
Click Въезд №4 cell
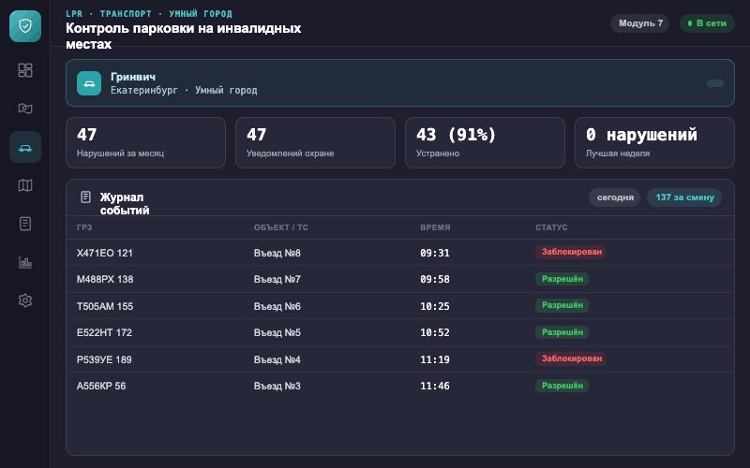click(x=277, y=359)
